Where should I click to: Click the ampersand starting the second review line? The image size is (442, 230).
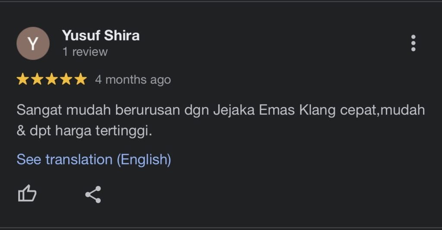[x=21, y=131]
